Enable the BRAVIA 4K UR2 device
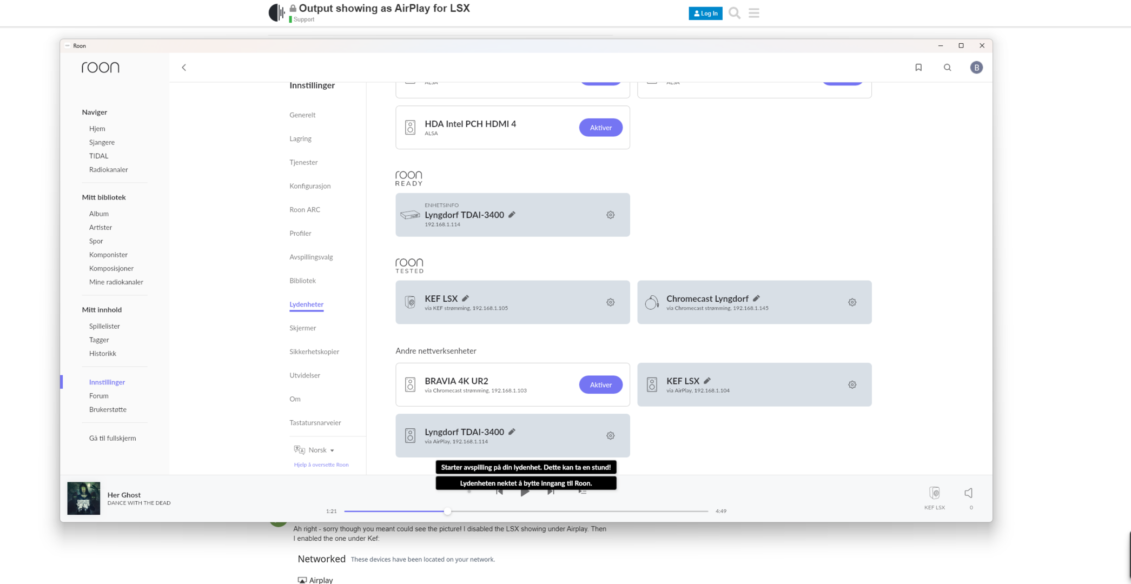The image size is (1131, 584). click(600, 384)
